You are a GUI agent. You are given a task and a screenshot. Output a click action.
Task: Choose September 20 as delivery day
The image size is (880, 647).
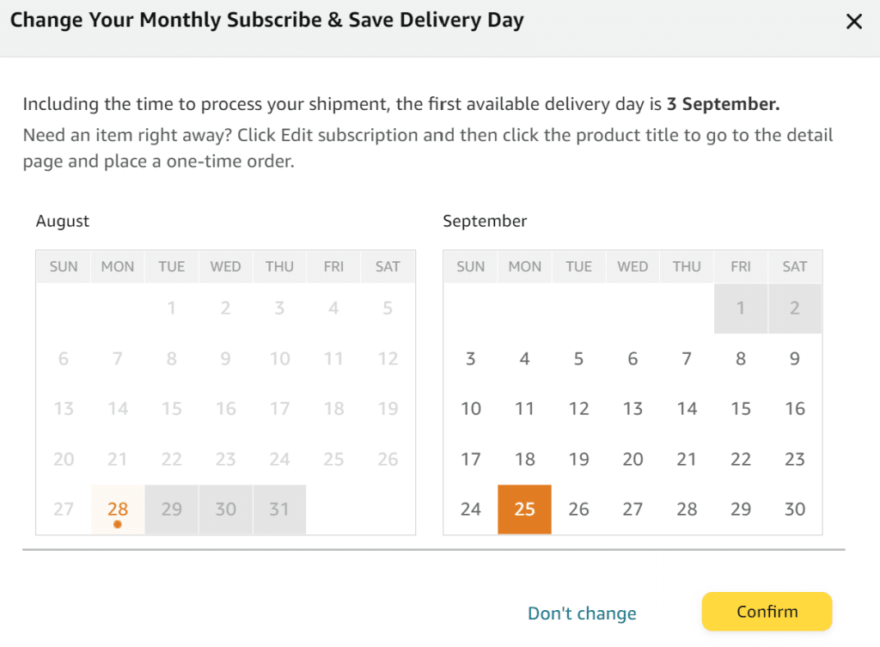point(632,459)
